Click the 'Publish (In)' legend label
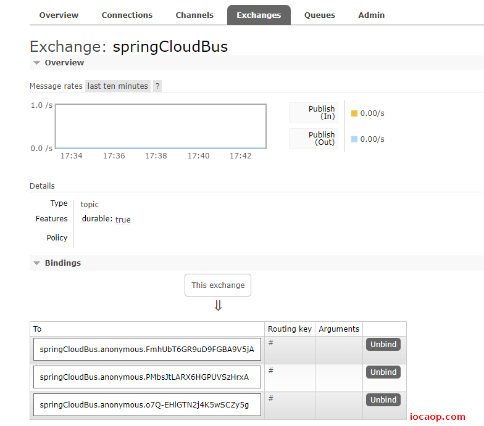 [314, 113]
